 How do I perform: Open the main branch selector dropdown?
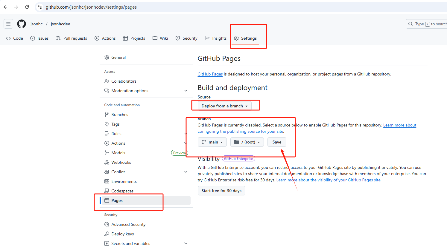coord(212,142)
